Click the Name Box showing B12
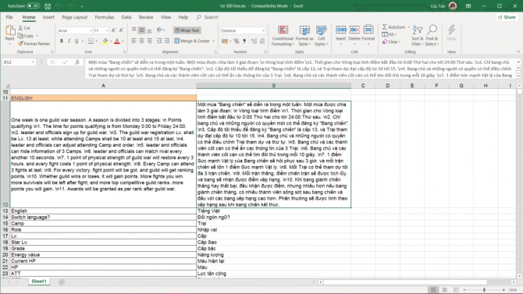Screen dimensions: 523x294 point(19,62)
